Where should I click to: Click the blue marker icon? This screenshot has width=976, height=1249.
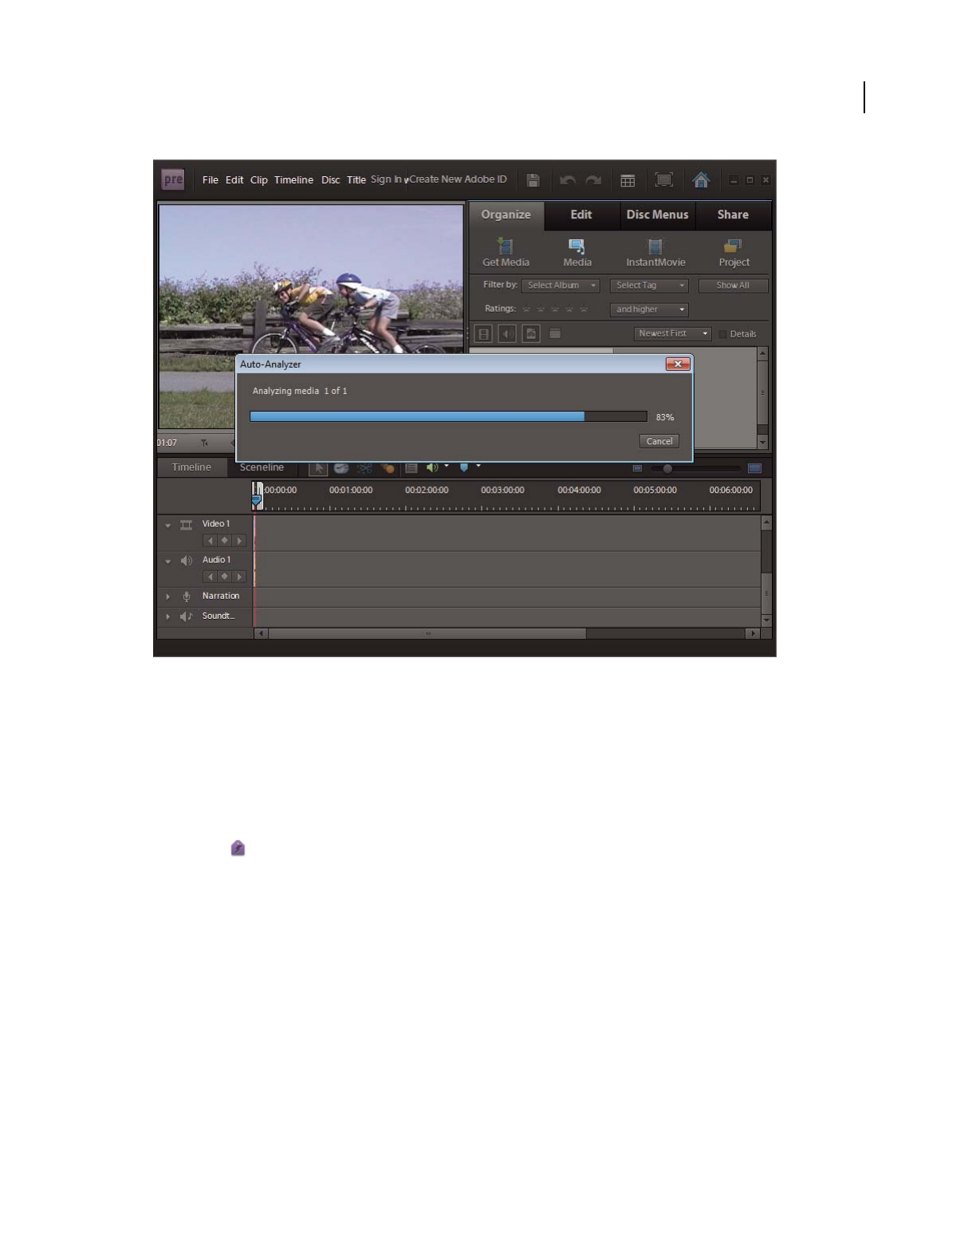(x=464, y=467)
